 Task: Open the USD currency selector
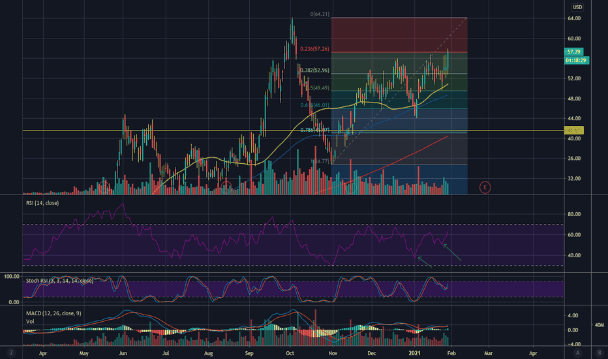tap(577, 7)
